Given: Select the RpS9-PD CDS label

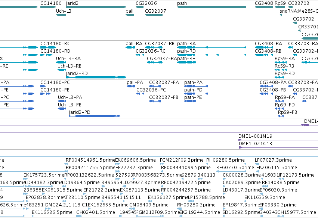Looking at the screenshot, I should [x=285, y=105].
